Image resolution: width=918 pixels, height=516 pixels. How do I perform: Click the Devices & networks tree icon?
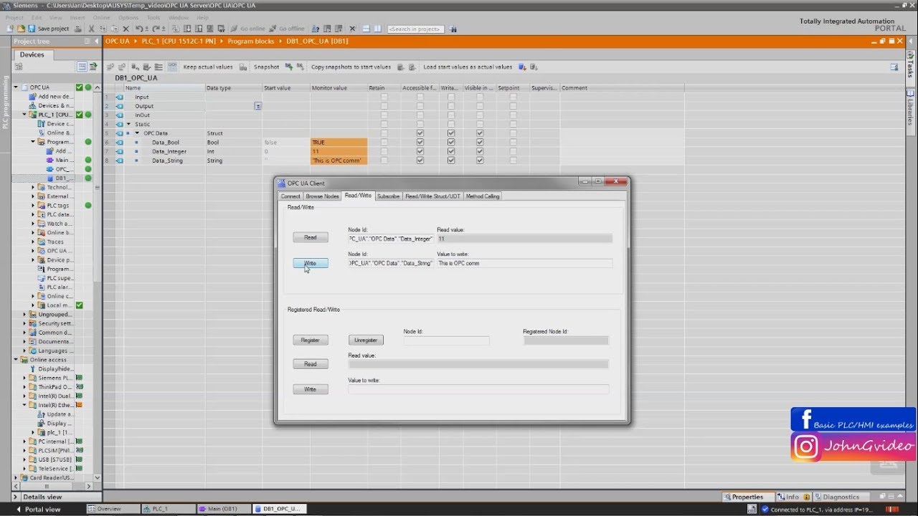click(x=32, y=105)
